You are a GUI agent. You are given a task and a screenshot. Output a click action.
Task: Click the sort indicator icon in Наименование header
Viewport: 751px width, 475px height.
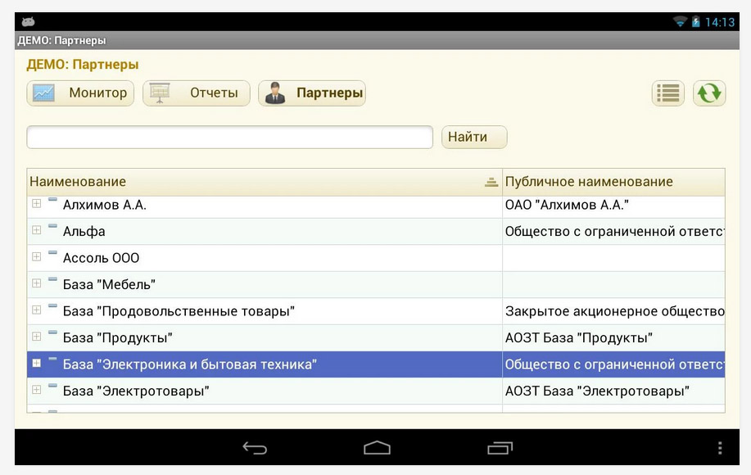click(x=491, y=182)
